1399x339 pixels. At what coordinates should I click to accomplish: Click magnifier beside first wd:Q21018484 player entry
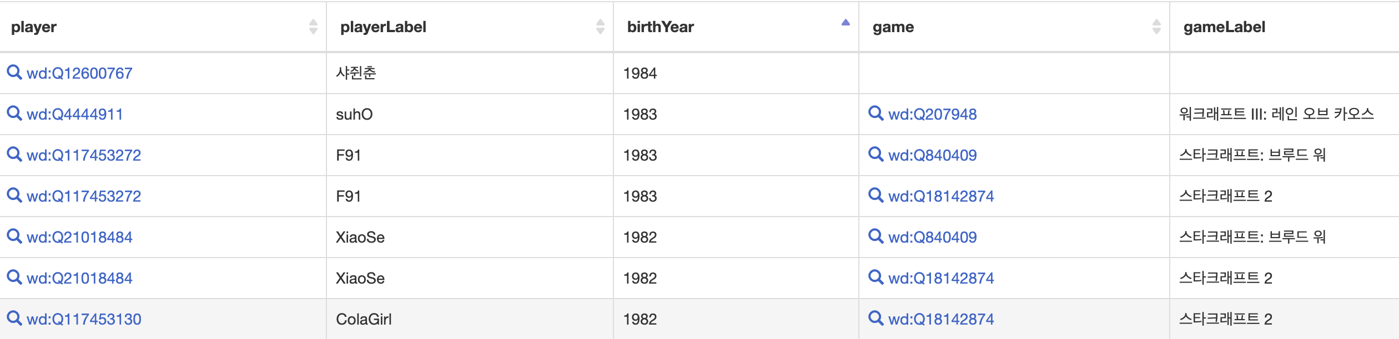pyautogui.click(x=14, y=236)
